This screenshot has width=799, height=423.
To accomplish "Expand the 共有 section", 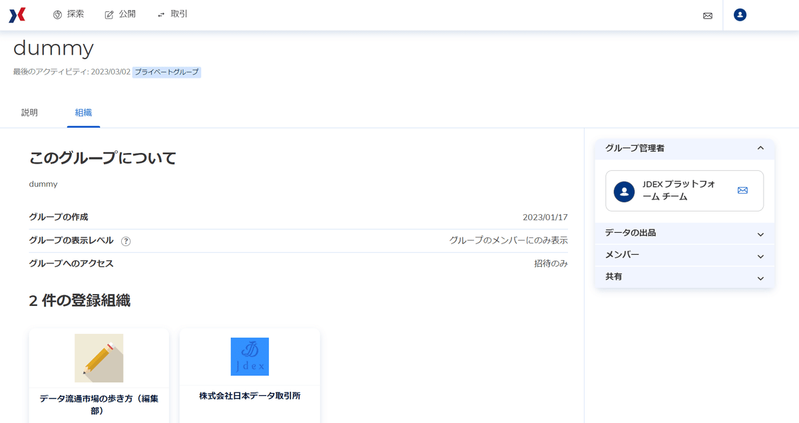I will [x=684, y=277].
